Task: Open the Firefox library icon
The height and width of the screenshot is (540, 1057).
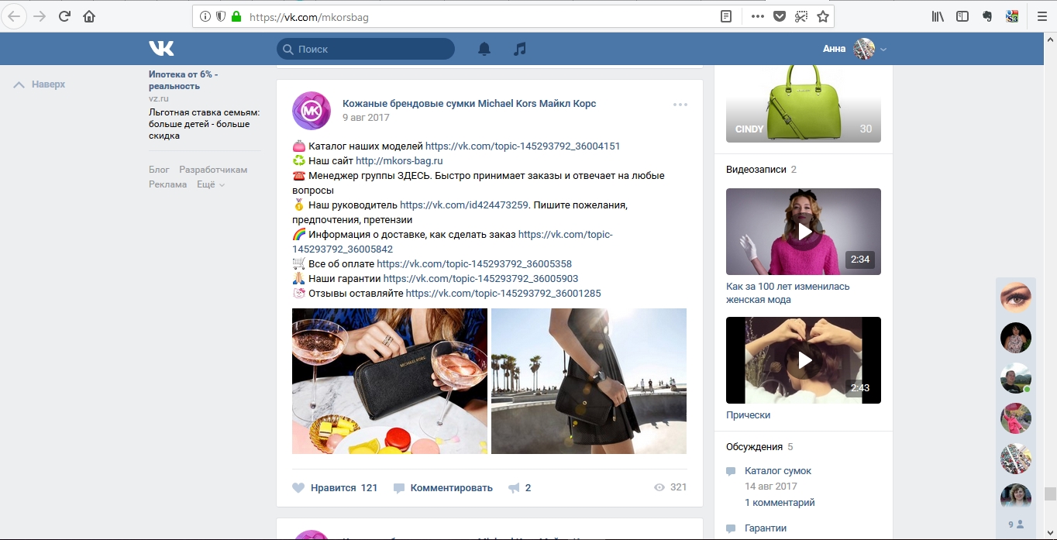Action: click(x=938, y=16)
